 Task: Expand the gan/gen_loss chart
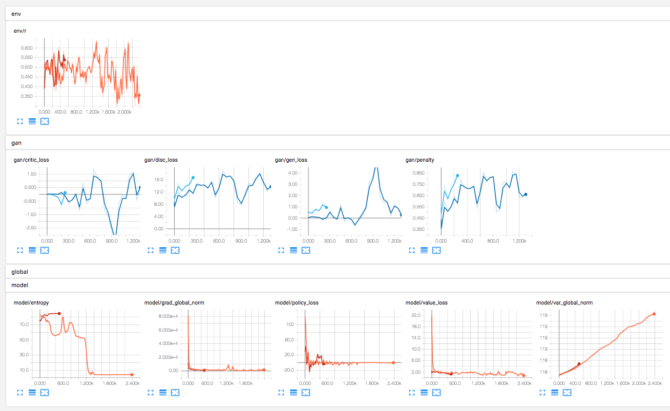[281, 250]
